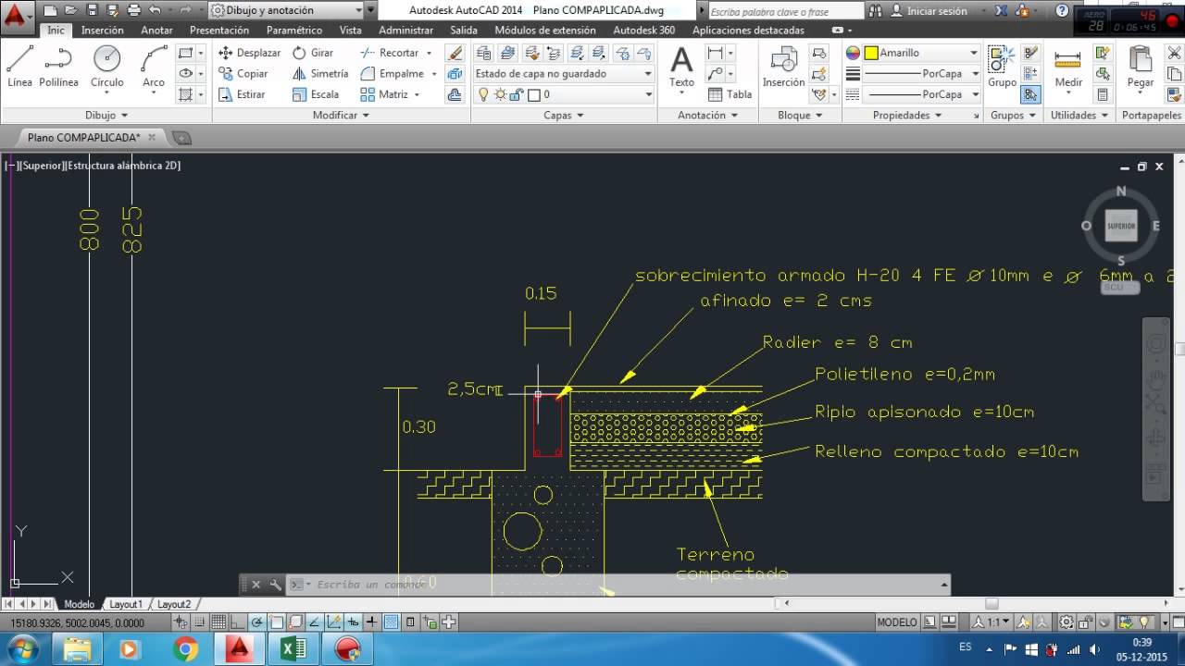The height and width of the screenshot is (666, 1185).
Task: Toggle the toolbar lock icon in status bar
Action: coord(1086,623)
